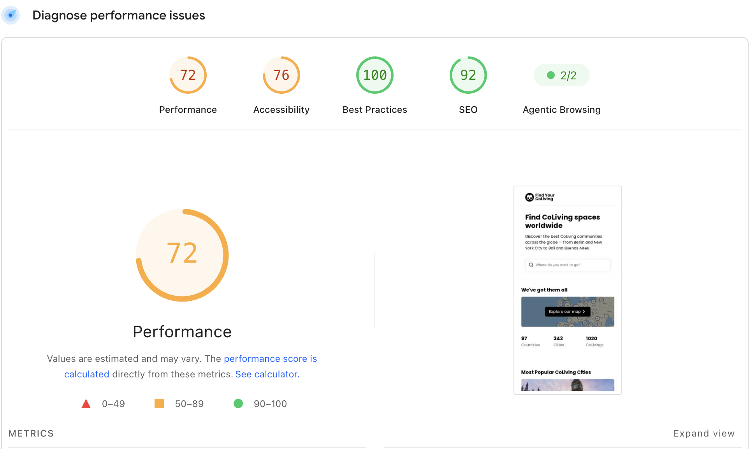Click the '50–89' legend range text
Viewport: 749px width, 449px height.
click(190, 404)
